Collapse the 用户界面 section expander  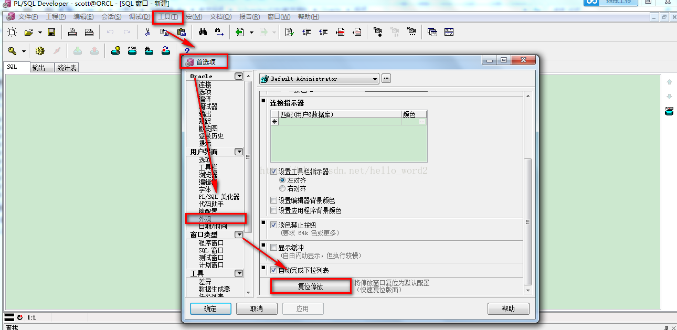coord(239,152)
